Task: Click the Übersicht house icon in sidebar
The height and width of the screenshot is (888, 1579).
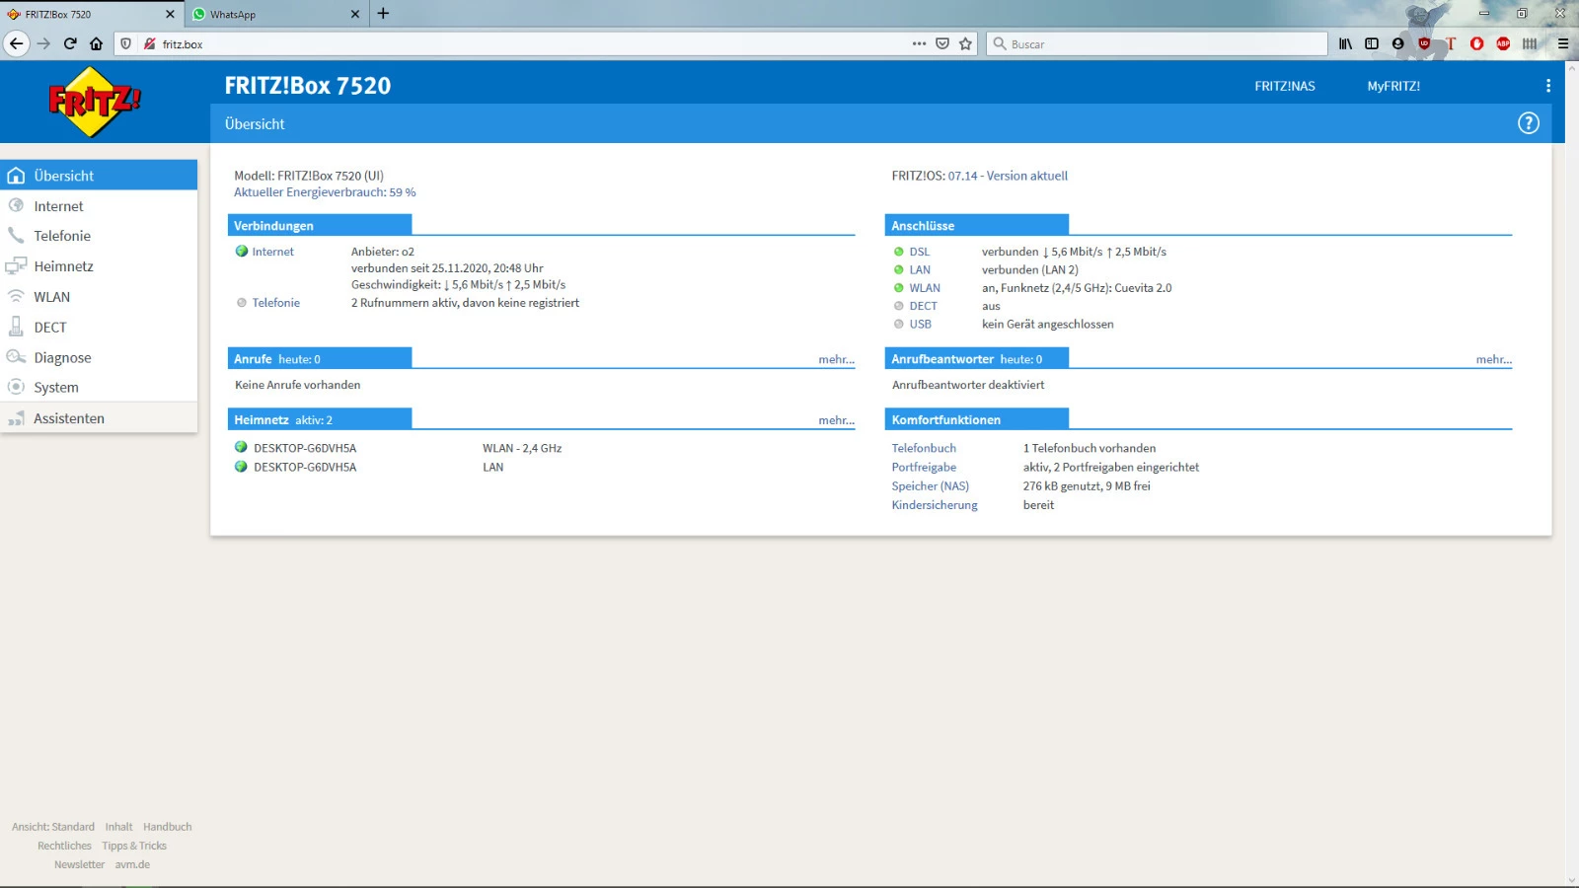Action: pyautogui.click(x=16, y=176)
